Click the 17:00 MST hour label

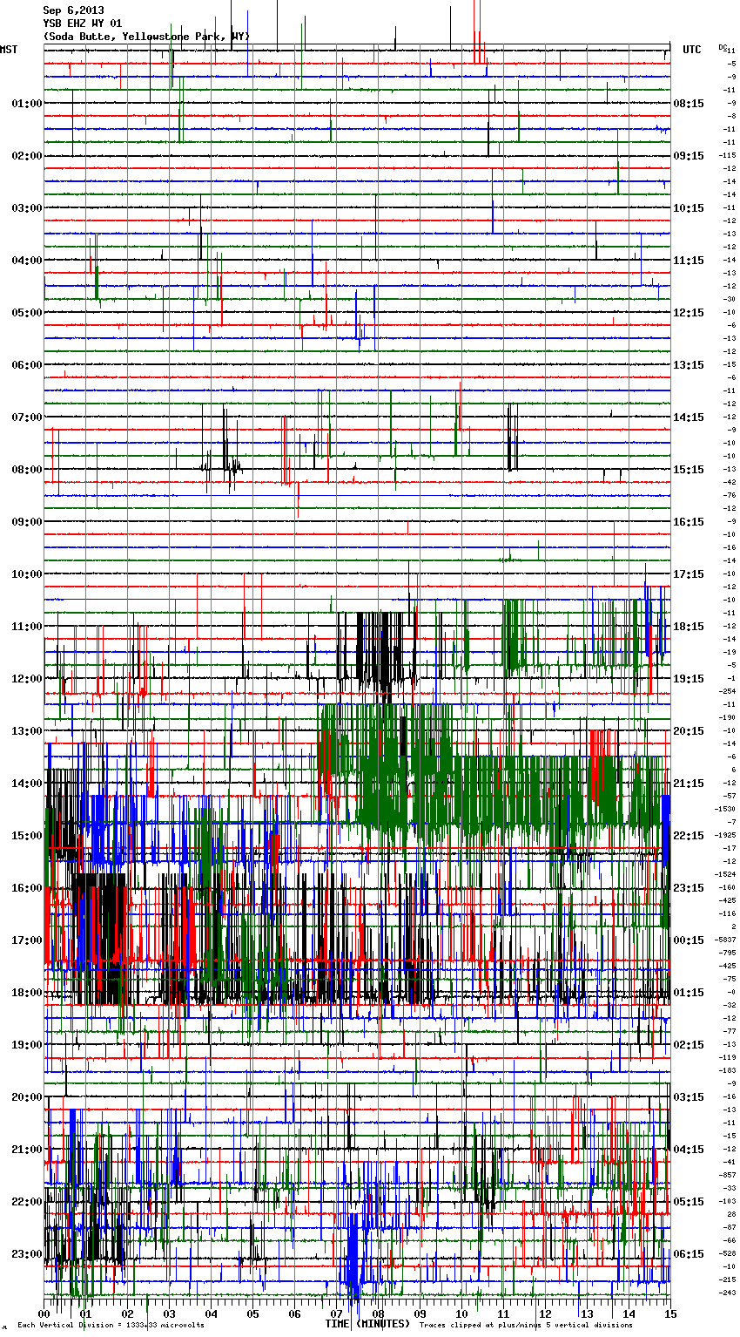[27, 940]
